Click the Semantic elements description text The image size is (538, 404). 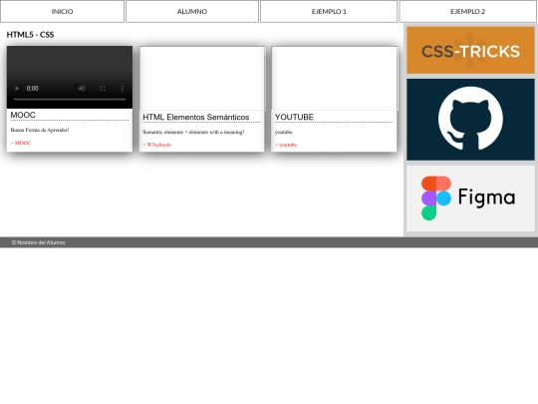(193, 132)
